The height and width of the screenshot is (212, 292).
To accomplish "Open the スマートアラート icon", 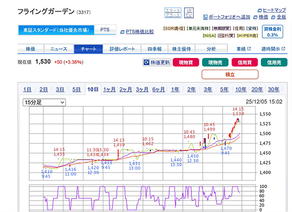I will click(172, 12).
